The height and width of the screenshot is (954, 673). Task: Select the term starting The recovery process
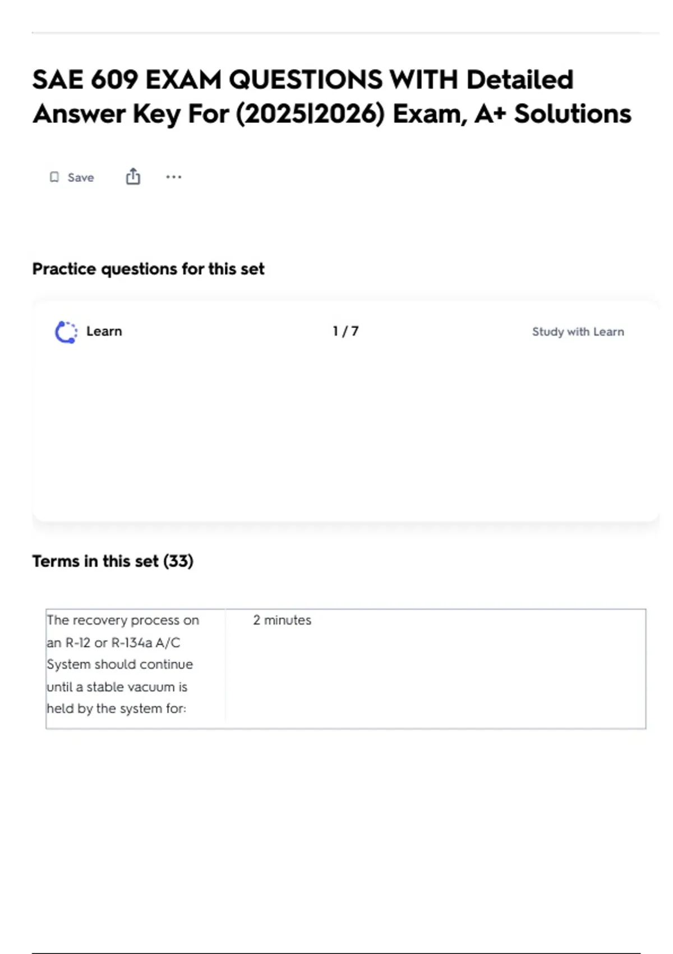click(x=123, y=620)
